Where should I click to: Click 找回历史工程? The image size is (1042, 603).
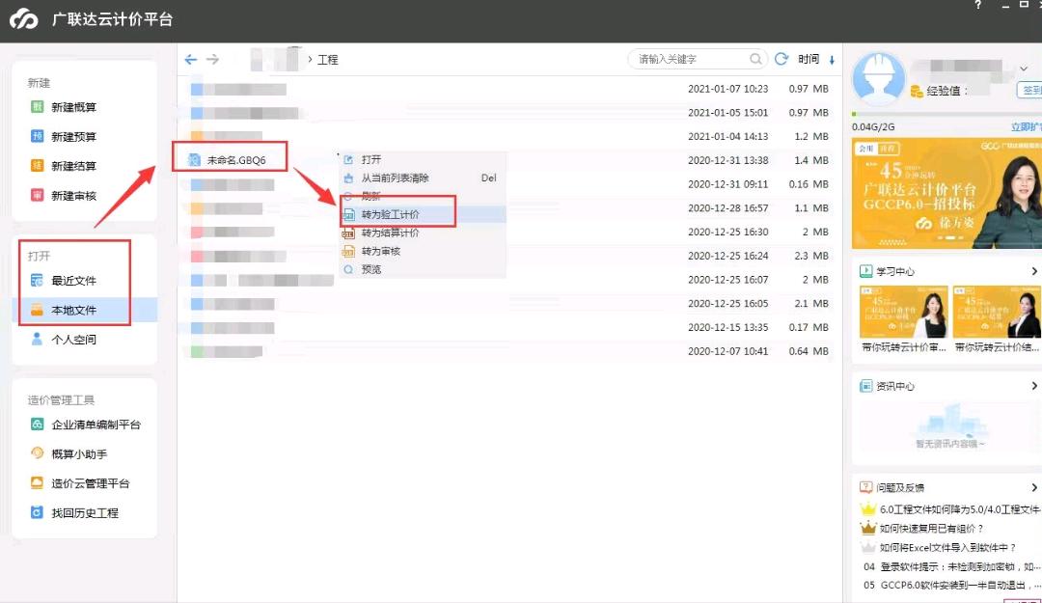click(84, 512)
